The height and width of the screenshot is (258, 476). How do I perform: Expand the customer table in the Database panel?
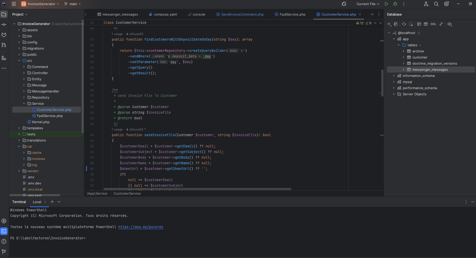[x=403, y=57]
